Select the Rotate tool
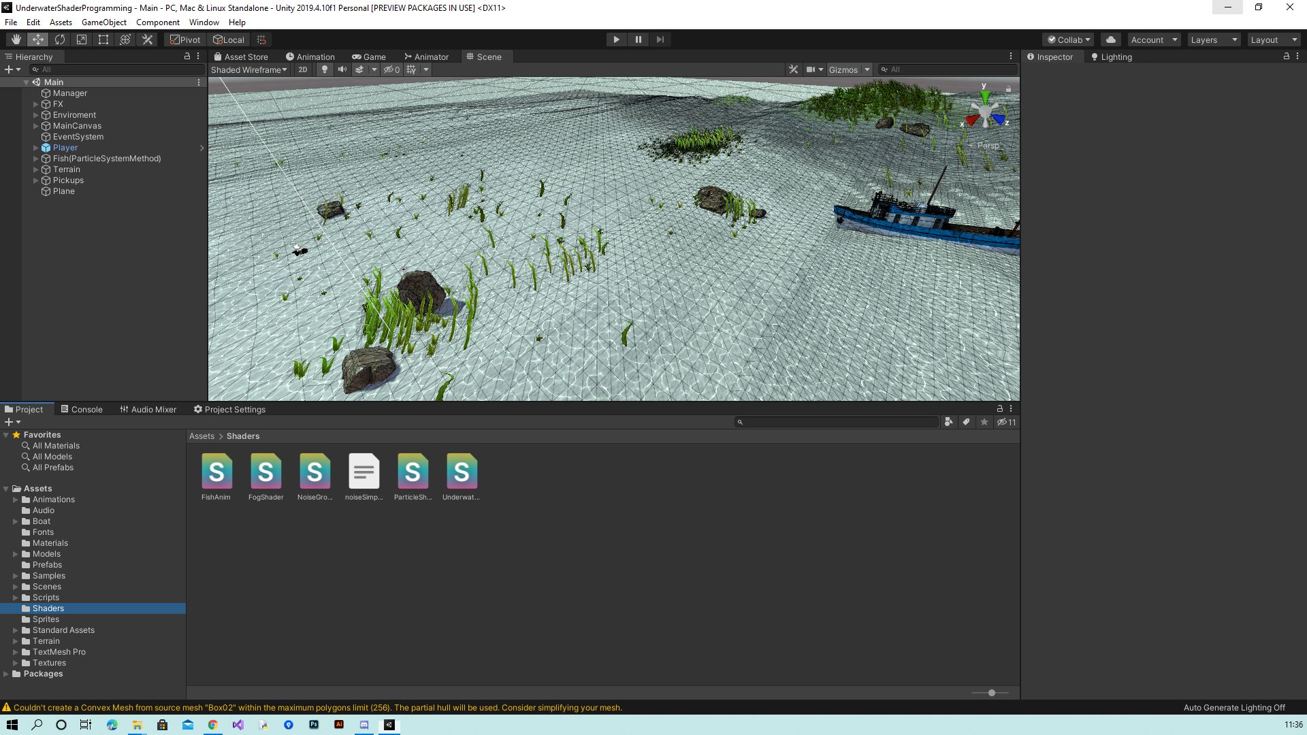Image resolution: width=1307 pixels, height=735 pixels. pyautogui.click(x=60, y=39)
